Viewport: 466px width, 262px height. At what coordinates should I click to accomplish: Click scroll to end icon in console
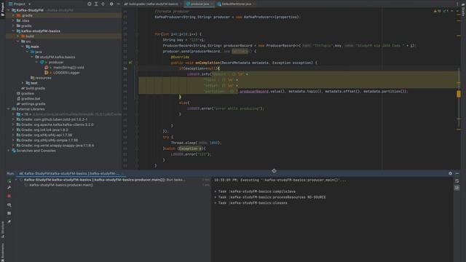(x=457, y=188)
